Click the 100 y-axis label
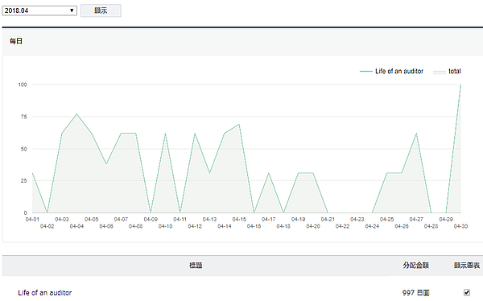 pyautogui.click(x=23, y=85)
